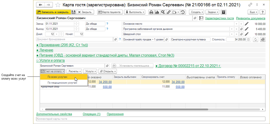Open the bar chart report icon
The width and height of the screenshot is (270, 124).
[x=157, y=12]
